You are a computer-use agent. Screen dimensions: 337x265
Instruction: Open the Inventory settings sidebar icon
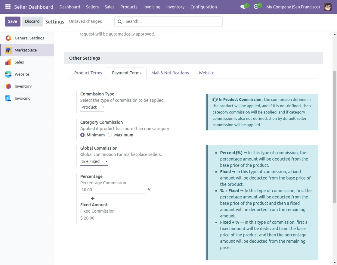coord(8,86)
